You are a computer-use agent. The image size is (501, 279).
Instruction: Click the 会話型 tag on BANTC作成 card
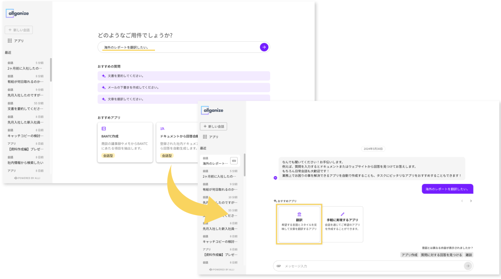pyautogui.click(x=108, y=156)
